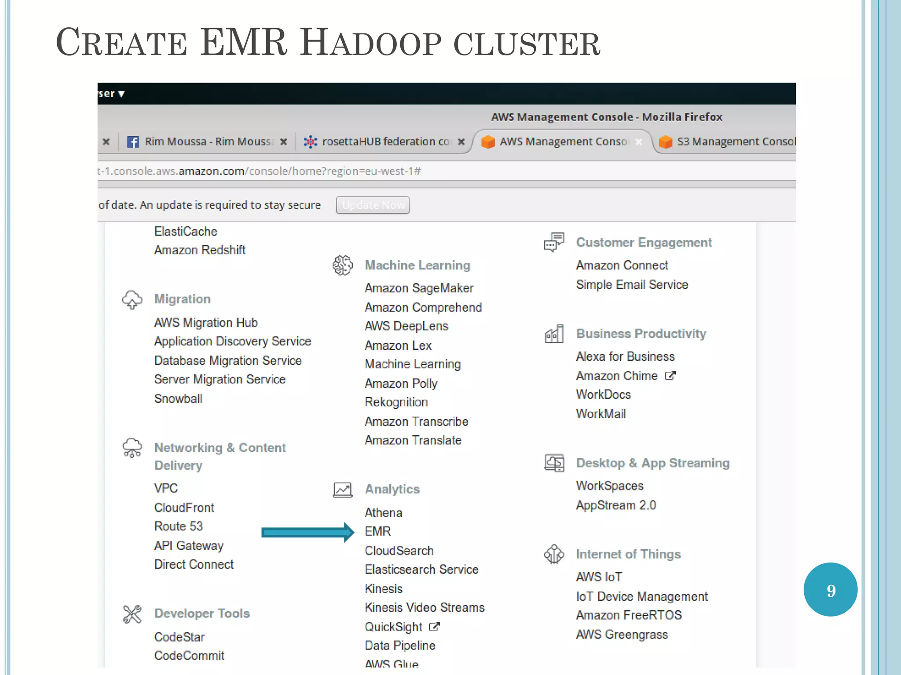This screenshot has width=901, height=675.
Task: Open Alexa for Business link
Action: [x=626, y=357]
